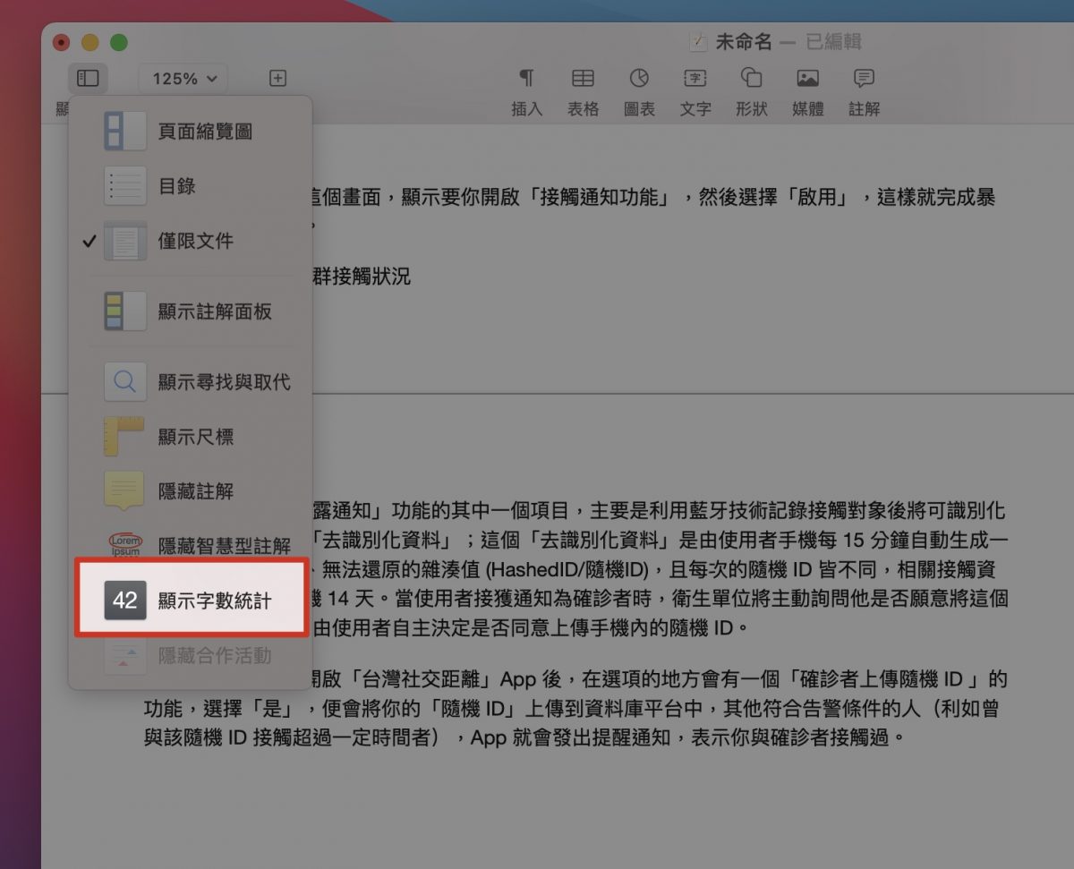Click the magnifier find and replace icon
Image resolution: width=1074 pixels, height=869 pixels.
[125, 382]
